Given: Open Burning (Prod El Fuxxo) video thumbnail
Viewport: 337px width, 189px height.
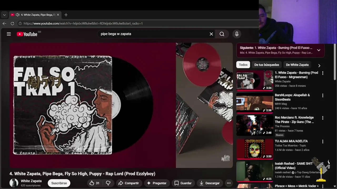Looking at the screenshot, I should [255, 81].
